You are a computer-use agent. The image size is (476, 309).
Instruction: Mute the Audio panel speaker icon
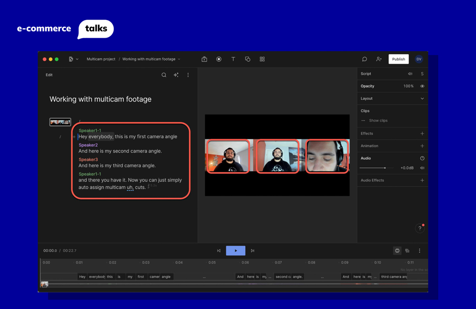point(422,167)
